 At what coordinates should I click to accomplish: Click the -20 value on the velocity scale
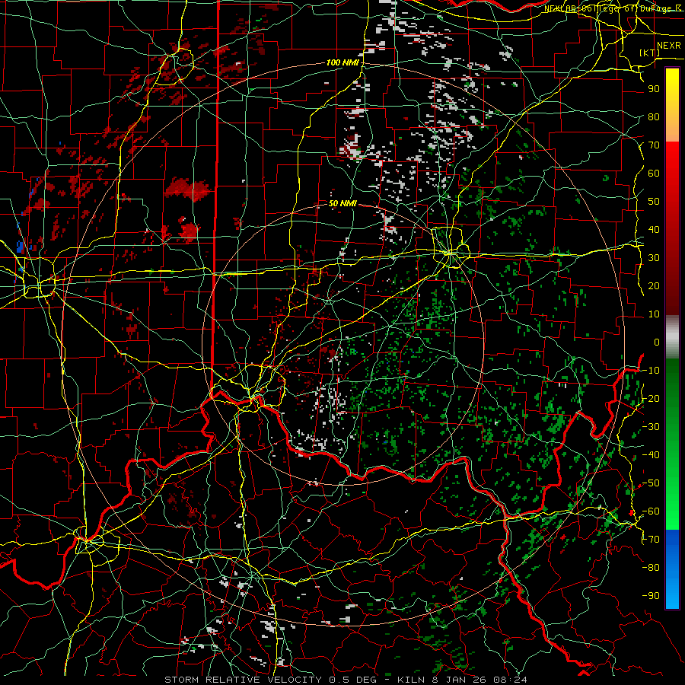tap(651, 398)
